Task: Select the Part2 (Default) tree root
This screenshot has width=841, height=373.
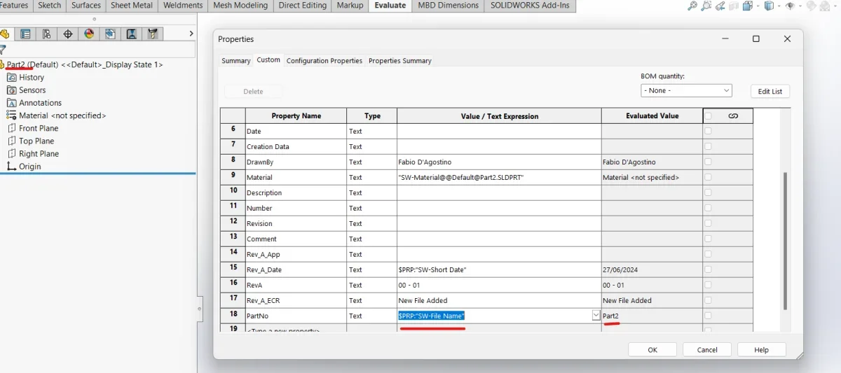Action: [85, 64]
